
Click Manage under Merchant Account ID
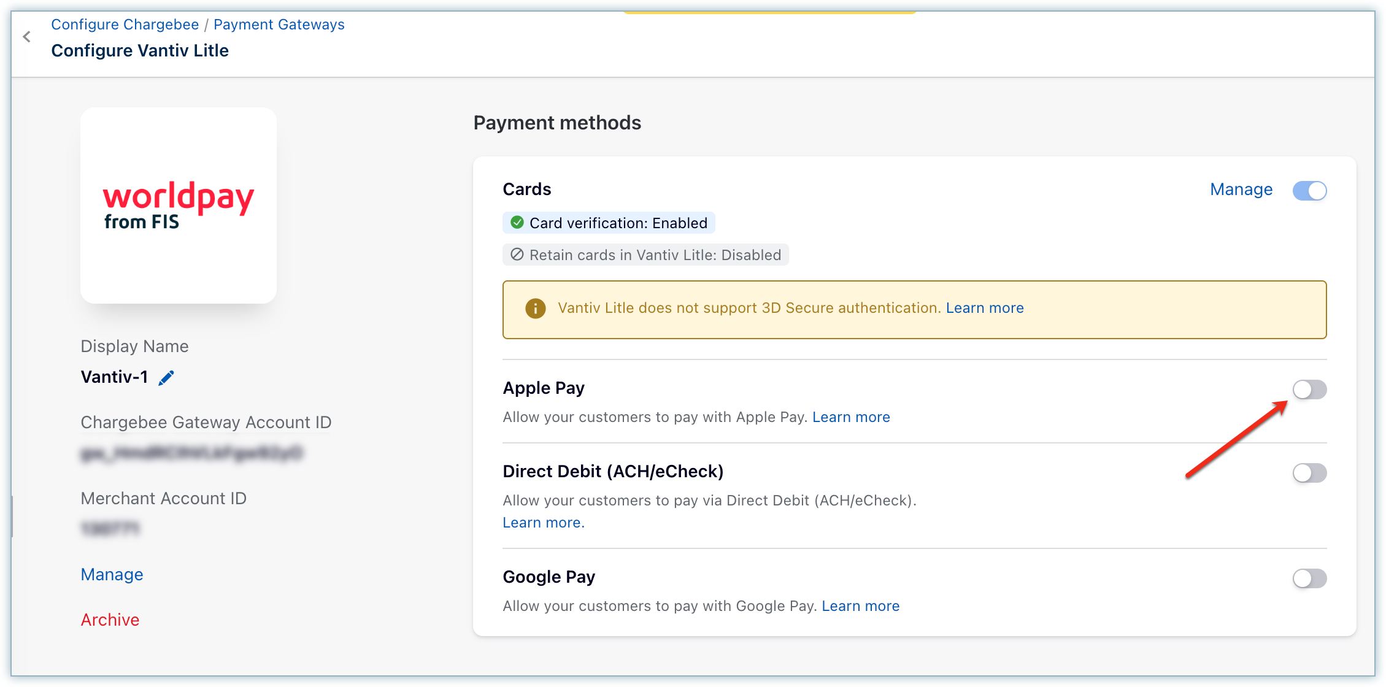[112, 575]
